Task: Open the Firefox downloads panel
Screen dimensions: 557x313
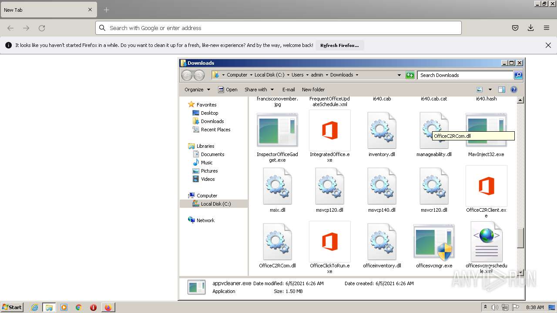Action: click(531, 28)
